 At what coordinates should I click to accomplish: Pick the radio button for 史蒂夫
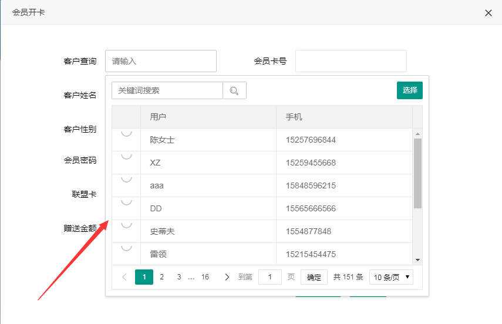tap(126, 225)
